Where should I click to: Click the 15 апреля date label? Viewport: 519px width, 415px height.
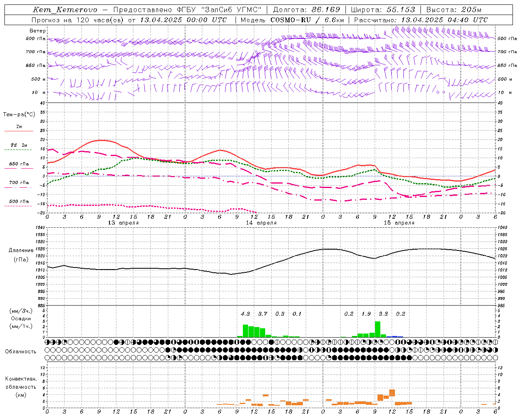coord(399,223)
